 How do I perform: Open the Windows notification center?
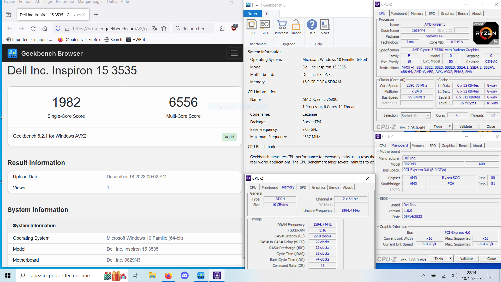click(x=490, y=275)
